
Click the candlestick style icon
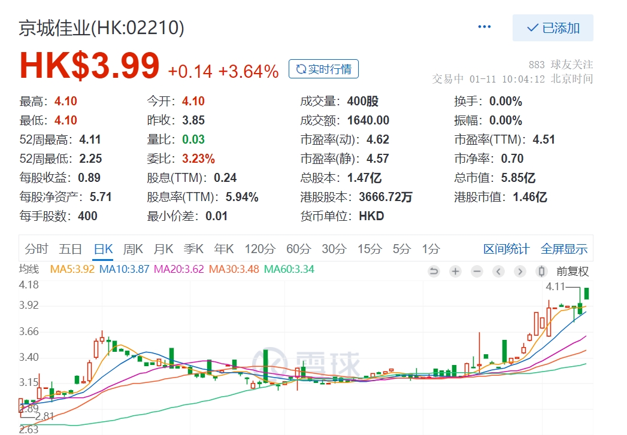[541, 272]
